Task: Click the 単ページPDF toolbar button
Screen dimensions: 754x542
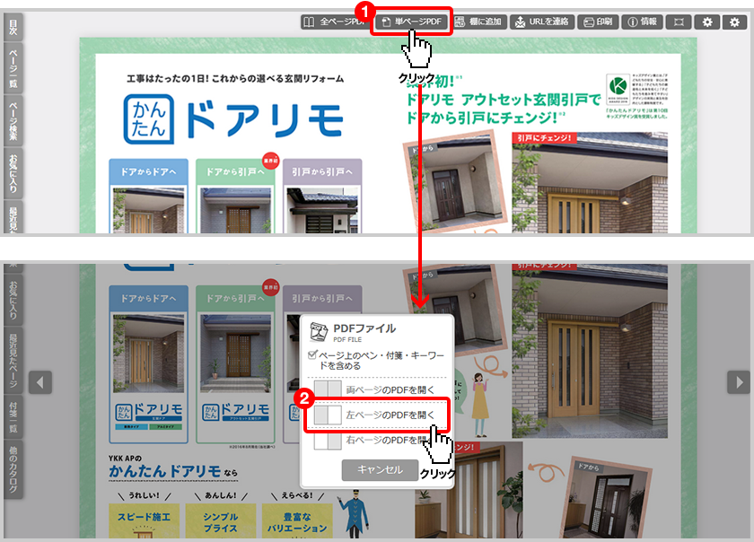Action: point(412,22)
